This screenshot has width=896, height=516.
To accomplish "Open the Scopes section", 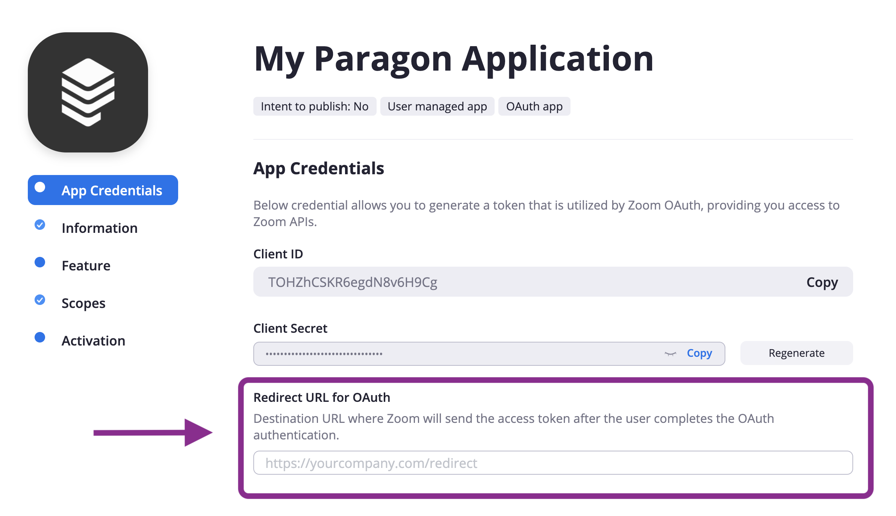I will pyautogui.click(x=83, y=303).
